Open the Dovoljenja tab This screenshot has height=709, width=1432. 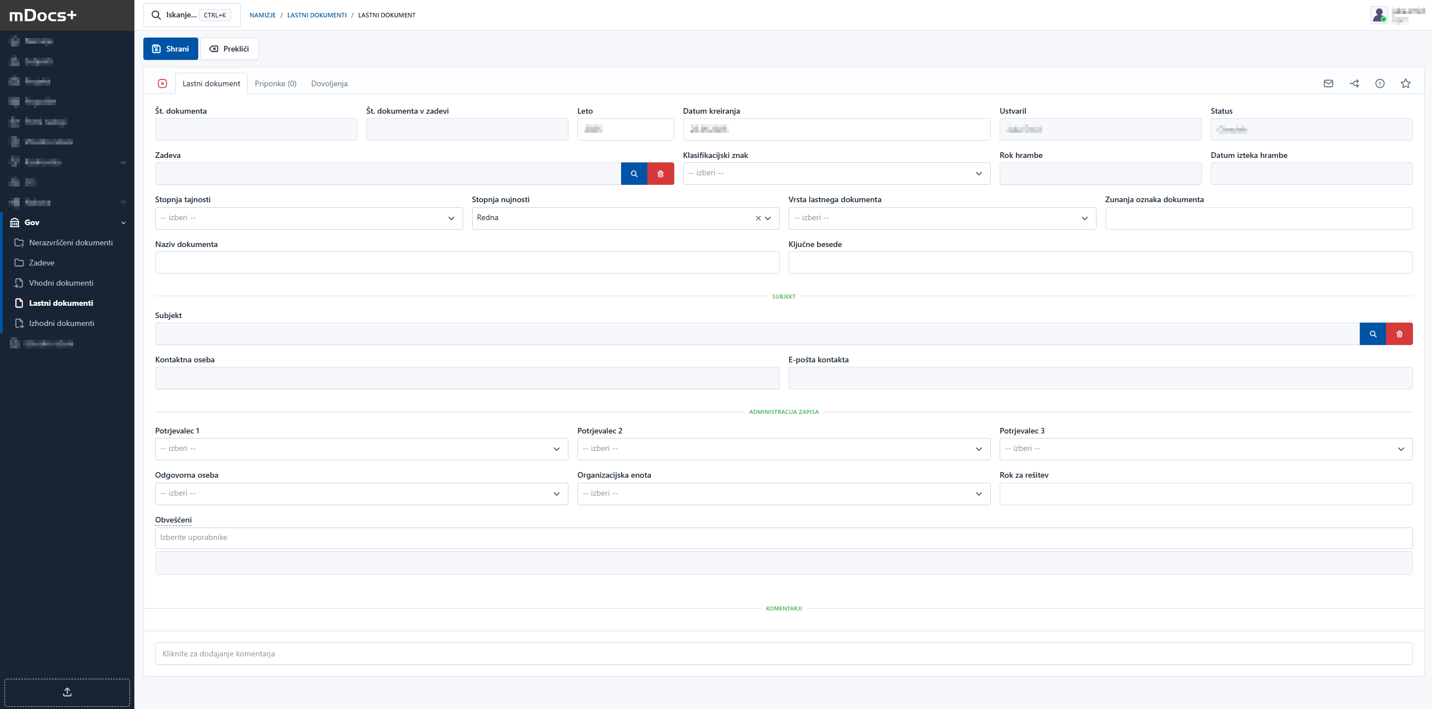[x=329, y=83]
